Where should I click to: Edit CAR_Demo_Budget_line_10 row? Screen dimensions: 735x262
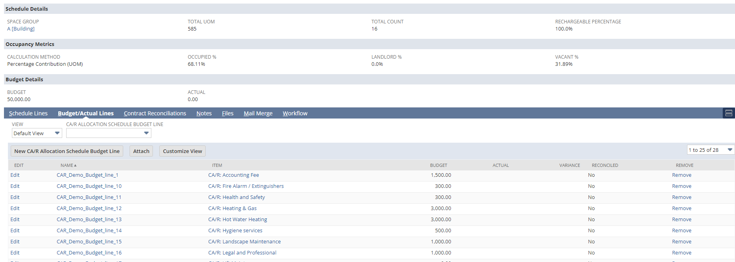[15, 186]
